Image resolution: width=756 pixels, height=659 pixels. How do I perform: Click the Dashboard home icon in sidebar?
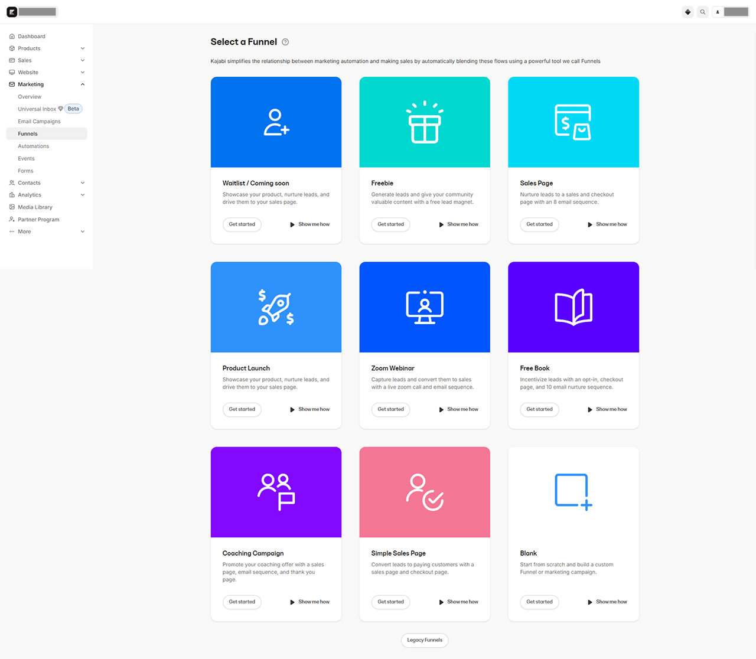(12, 37)
